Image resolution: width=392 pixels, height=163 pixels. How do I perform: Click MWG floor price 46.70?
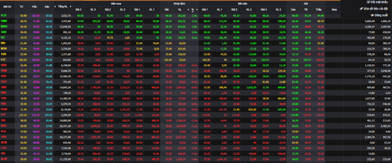(49, 26)
